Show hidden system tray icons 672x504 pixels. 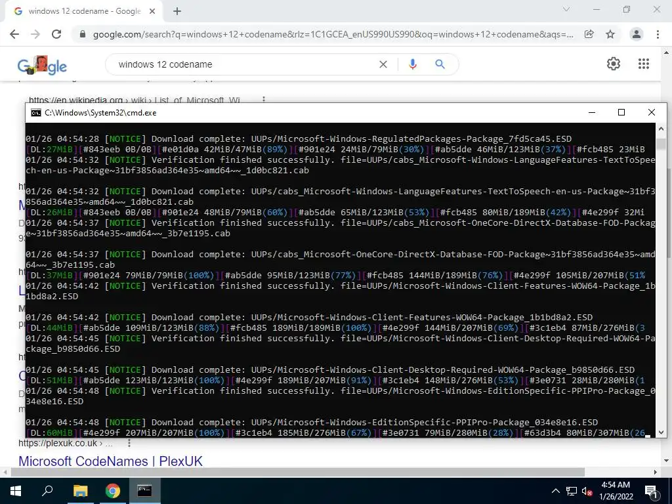tap(555, 491)
